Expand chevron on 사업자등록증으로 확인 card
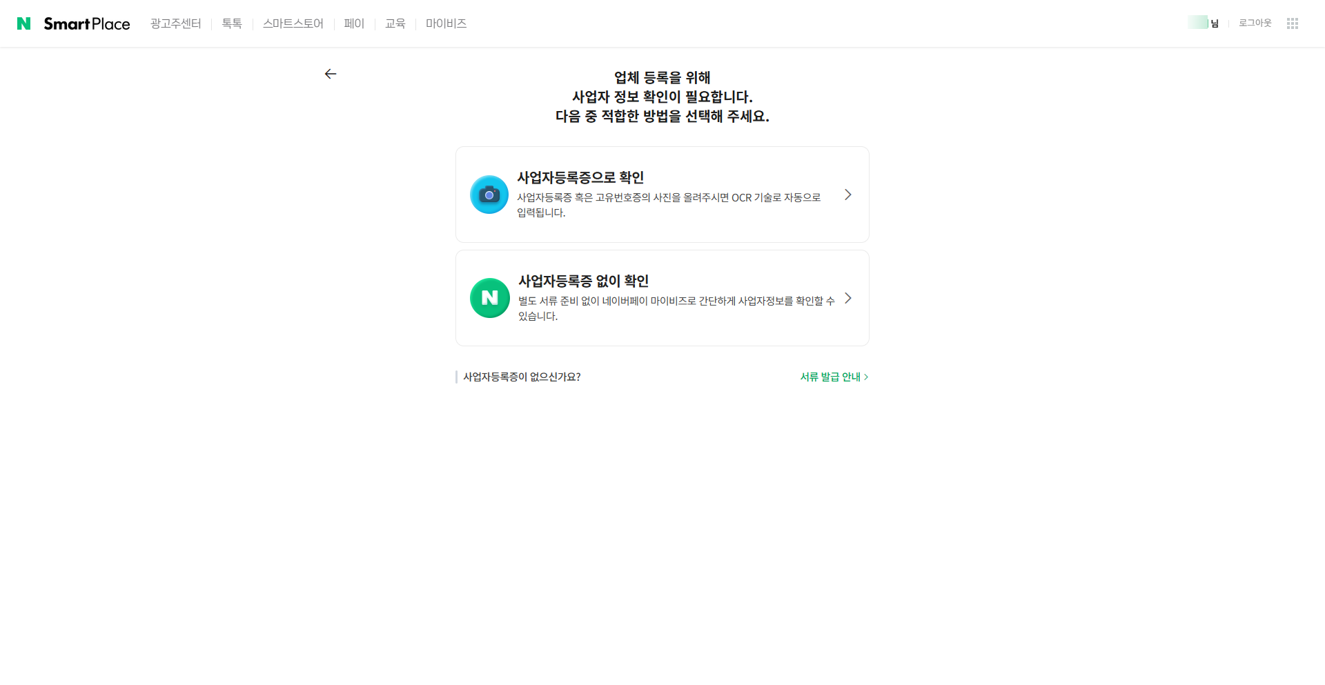 (x=848, y=195)
